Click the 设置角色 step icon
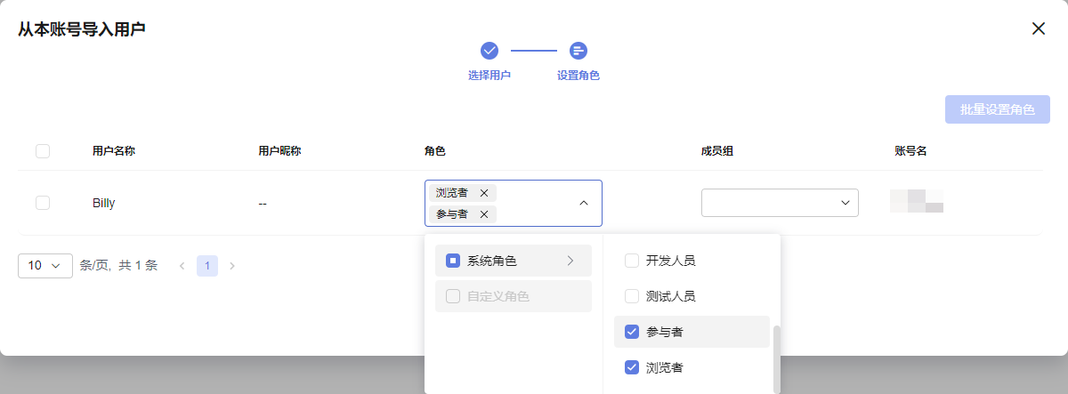The width and height of the screenshot is (1068, 394). click(x=578, y=51)
